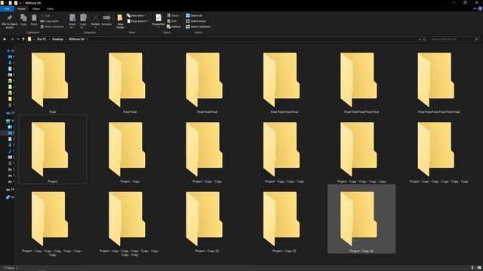The image size is (483, 271).
Task: Switch to the View ribbon tab
Action: pyautogui.click(x=51, y=9)
